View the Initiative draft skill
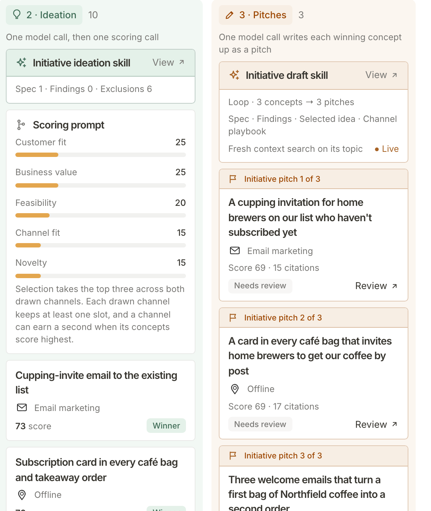The width and height of the screenshot is (431, 511). (x=381, y=75)
